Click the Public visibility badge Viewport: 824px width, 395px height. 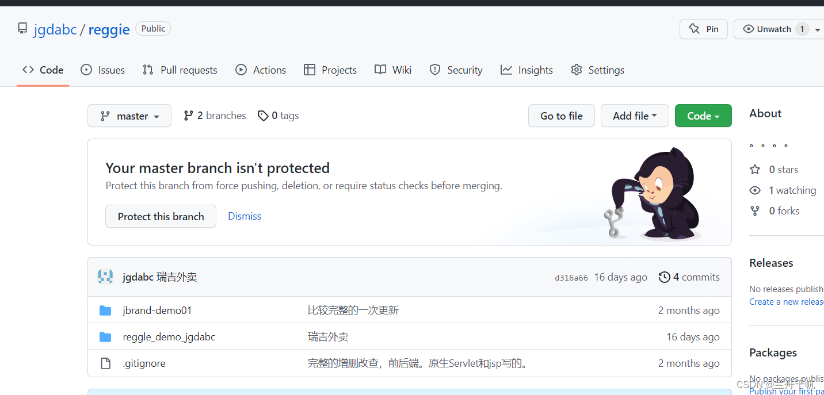(153, 29)
